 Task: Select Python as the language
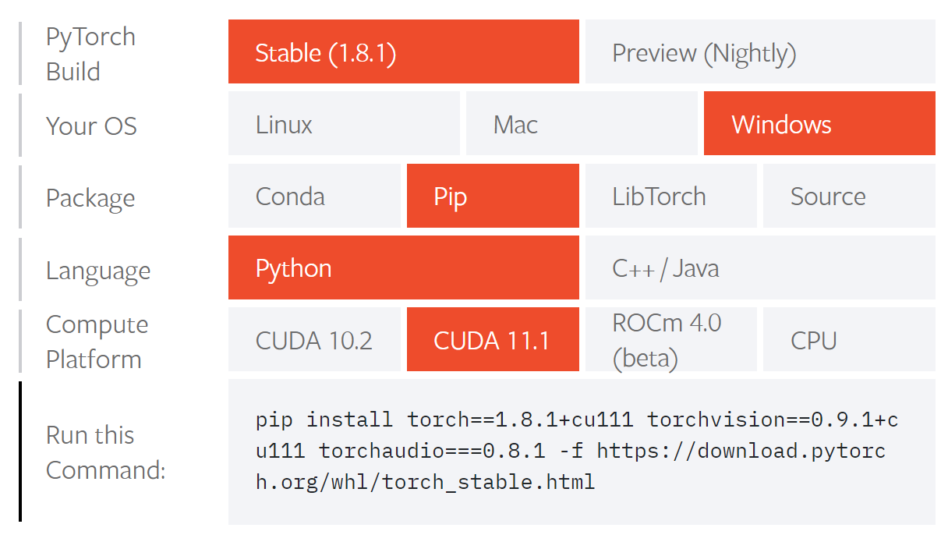403,268
